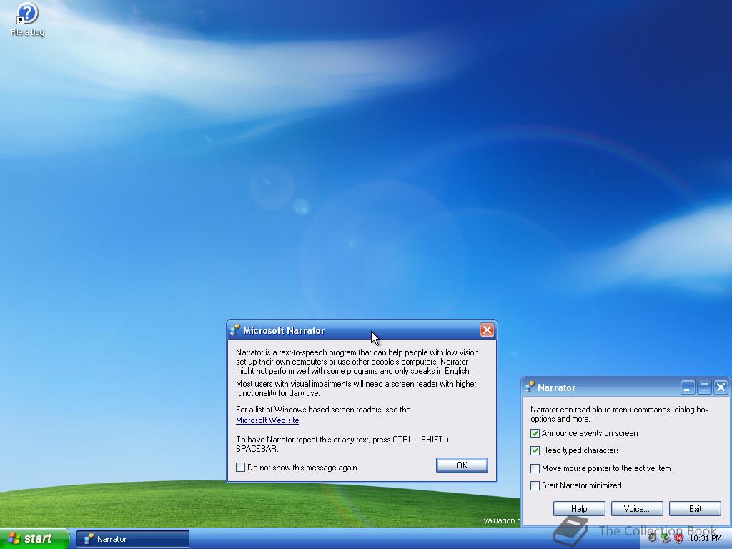Image resolution: width=732 pixels, height=549 pixels.
Task: Click the Microsoft Narrator title bar text
Action: [284, 330]
